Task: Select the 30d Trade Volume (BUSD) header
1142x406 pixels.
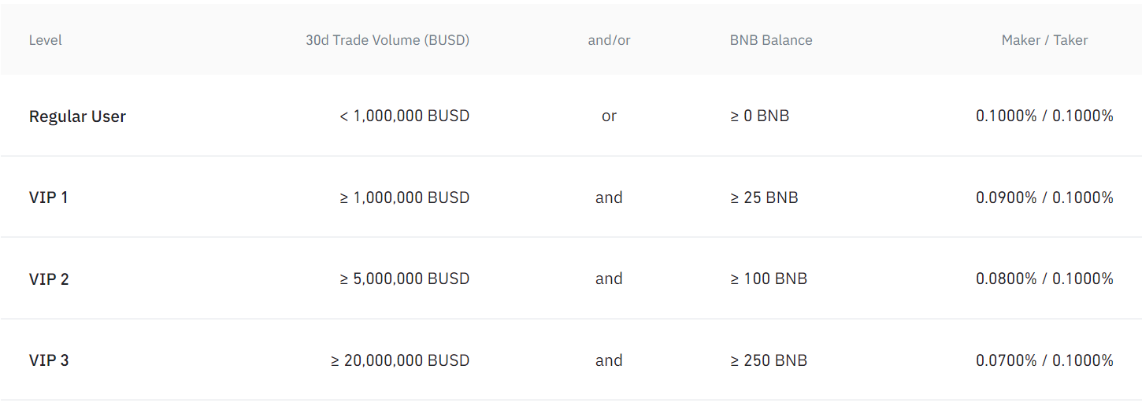Action: (387, 40)
